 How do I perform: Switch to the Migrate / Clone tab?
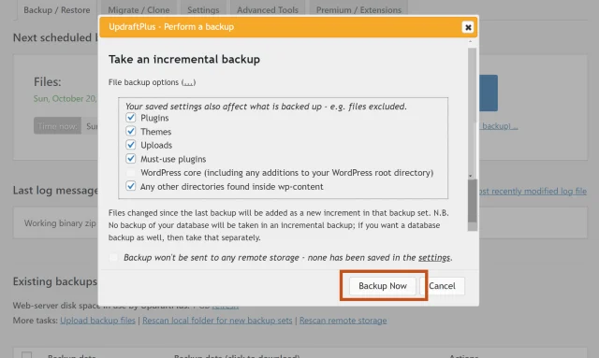pos(139,10)
